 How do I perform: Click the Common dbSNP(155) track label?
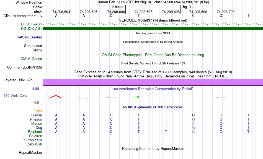point(24,67)
